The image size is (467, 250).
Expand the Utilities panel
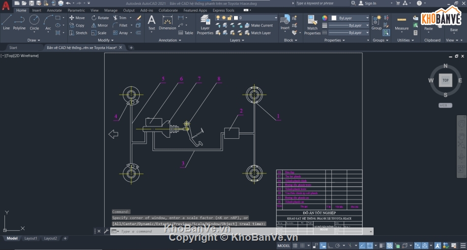(406, 40)
